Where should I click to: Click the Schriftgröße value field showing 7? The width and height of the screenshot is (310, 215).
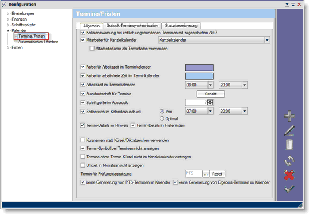pyautogui.click(x=197, y=102)
